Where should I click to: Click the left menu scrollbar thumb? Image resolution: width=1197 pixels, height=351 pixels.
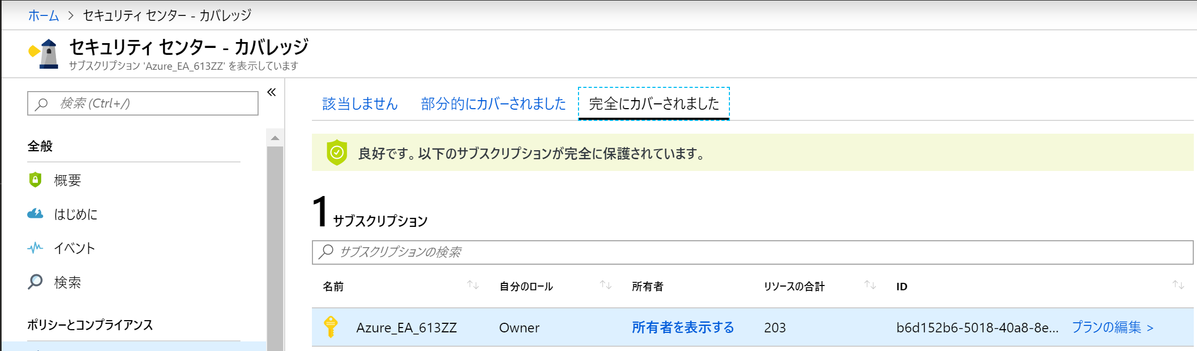[x=275, y=248]
